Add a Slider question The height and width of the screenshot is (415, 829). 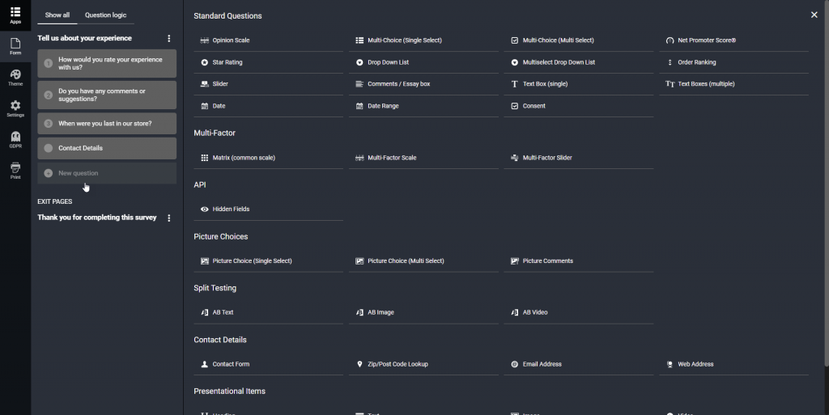(220, 84)
